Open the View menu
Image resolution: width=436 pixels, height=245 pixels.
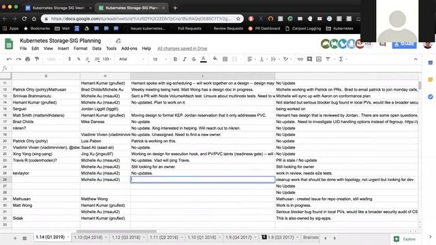48,48
